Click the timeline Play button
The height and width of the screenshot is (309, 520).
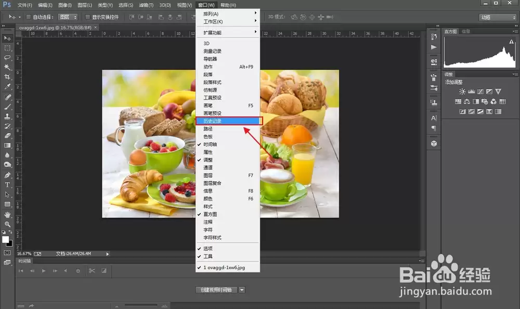pyautogui.click(x=44, y=271)
